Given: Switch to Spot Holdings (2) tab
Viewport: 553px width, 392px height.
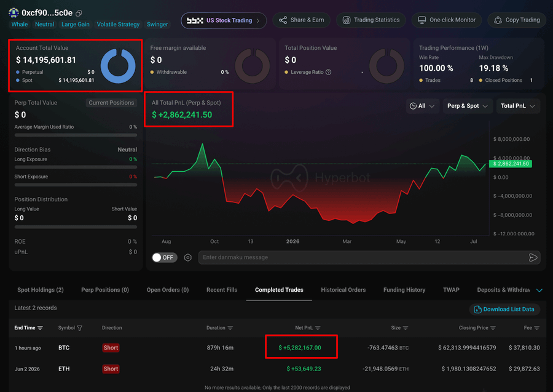Looking at the screenshot, I should click(x=41, y=290).
